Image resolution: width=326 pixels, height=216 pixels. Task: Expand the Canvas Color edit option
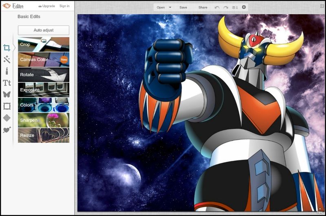44,60
